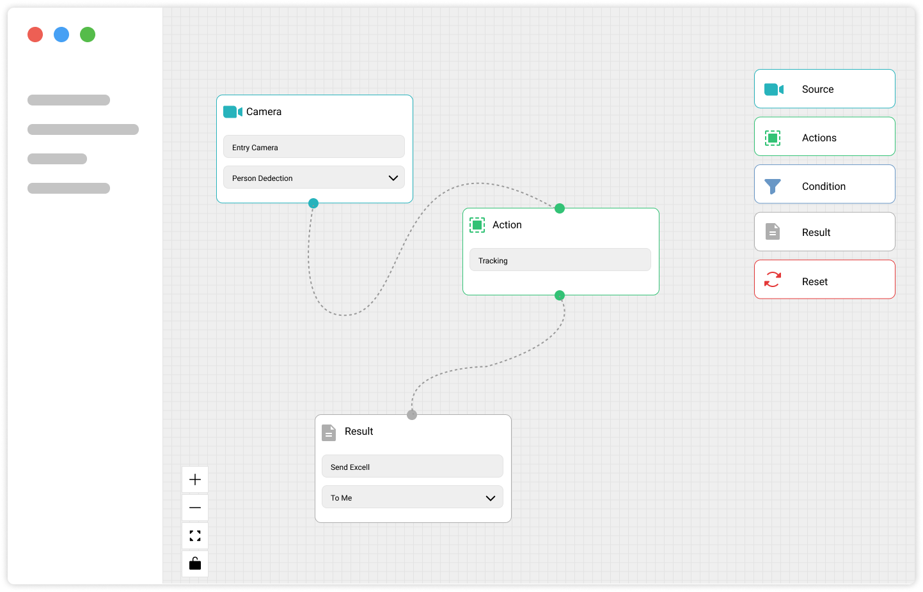Screen dimensions: 923x592
Task: Click the Send Excell input field
Action: coord(412,466)
